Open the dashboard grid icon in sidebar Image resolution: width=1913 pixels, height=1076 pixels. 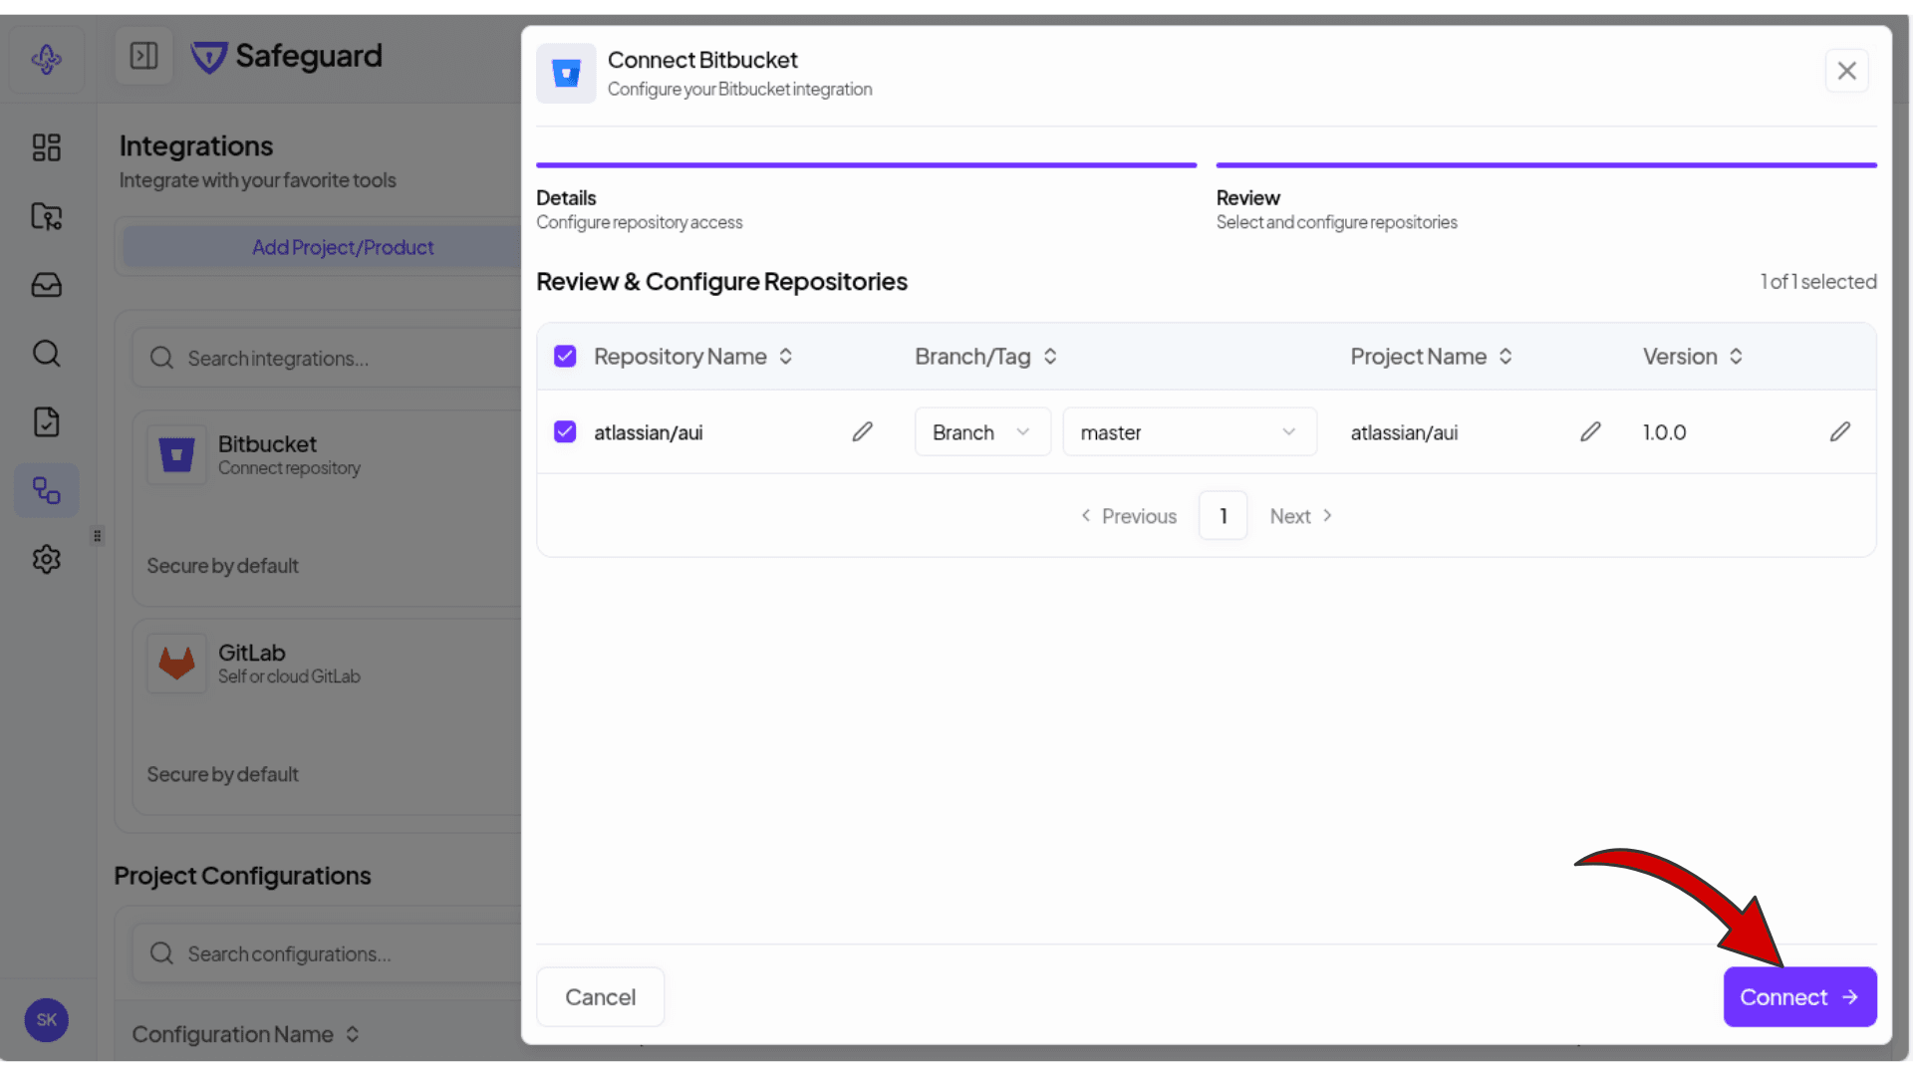click(46, 146)
